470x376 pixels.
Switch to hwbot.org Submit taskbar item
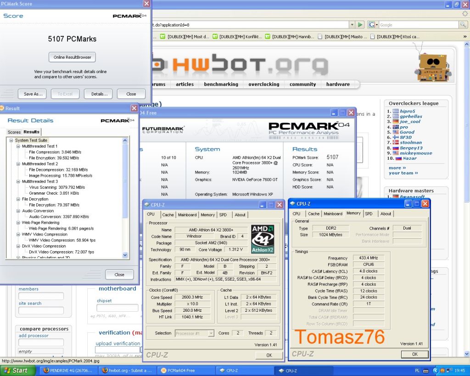[x=128, y=370]
